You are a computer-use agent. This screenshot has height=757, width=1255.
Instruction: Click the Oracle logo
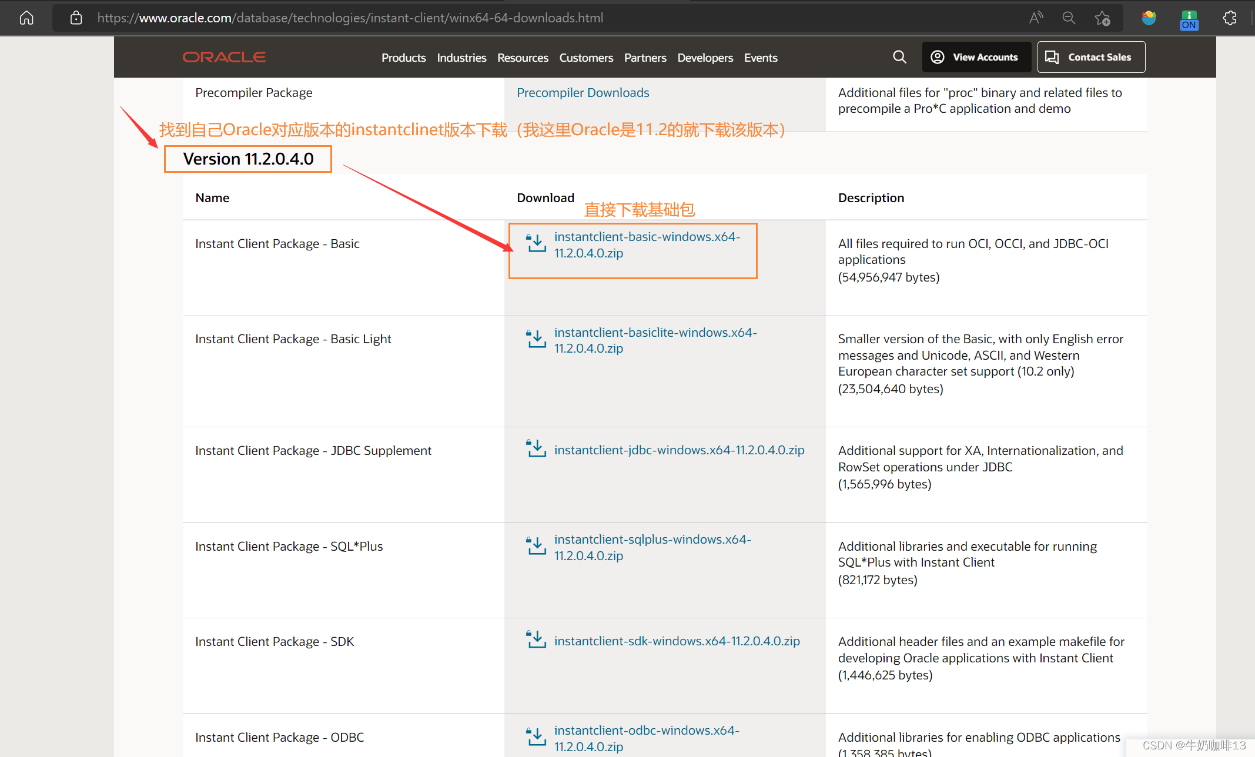(224, 57)
